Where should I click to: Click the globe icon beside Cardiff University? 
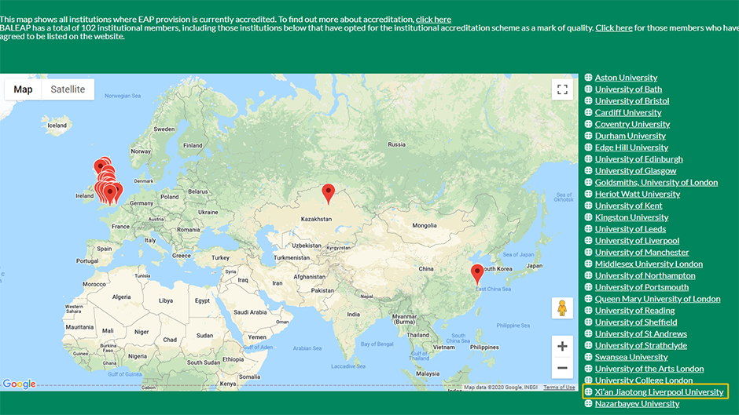click(588, 112)
